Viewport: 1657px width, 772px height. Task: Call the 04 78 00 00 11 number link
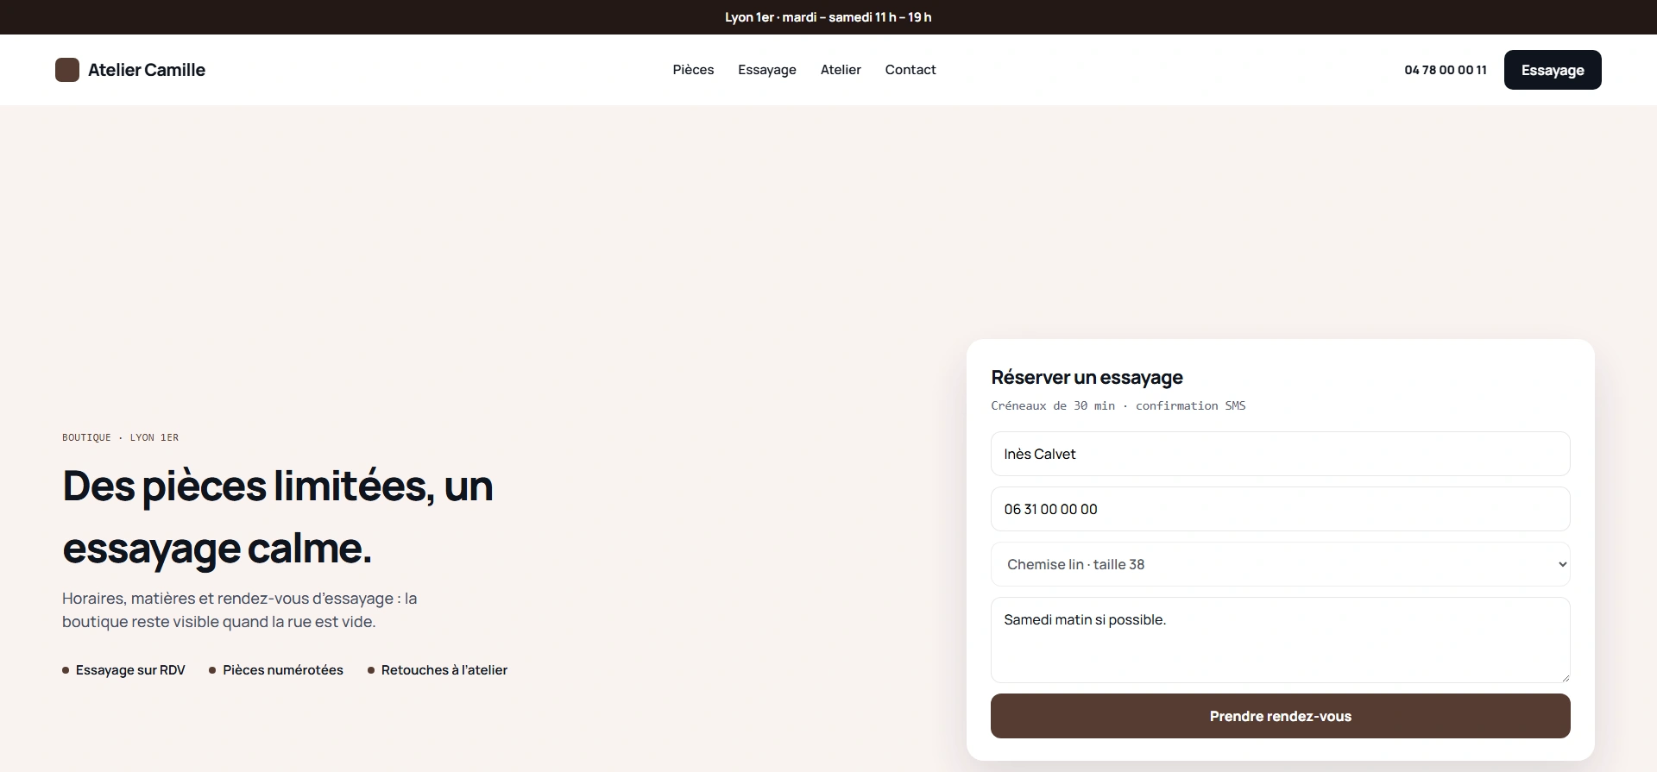pos(1446,70)
